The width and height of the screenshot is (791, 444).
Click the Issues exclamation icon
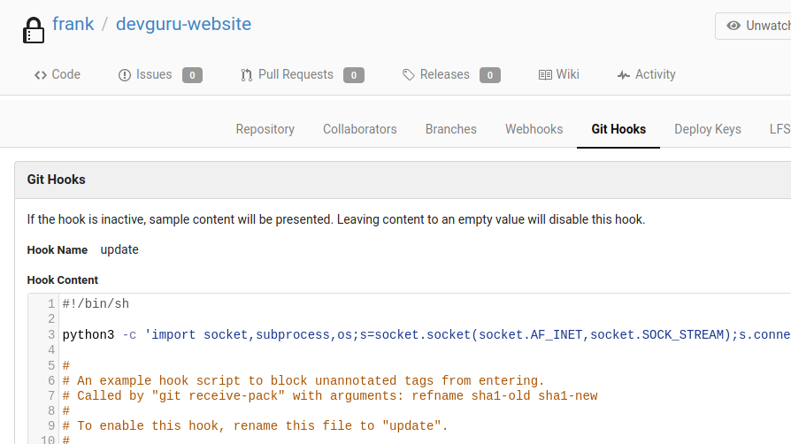click(x=125, y=75)
